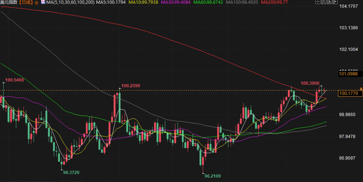
Task: Click the exit arrow icon in top toolbar
Action: click(x=335, y=2)
